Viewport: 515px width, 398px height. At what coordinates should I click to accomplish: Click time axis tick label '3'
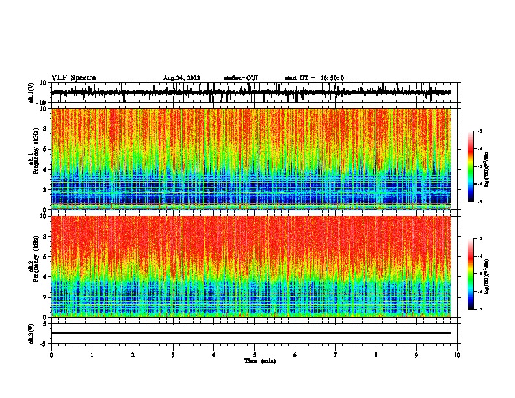point(173,355)
